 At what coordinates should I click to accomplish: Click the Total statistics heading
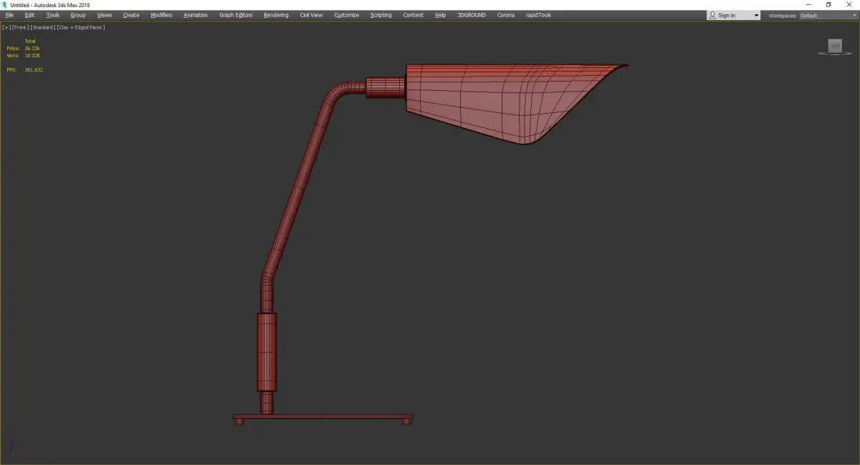point(30,41)
